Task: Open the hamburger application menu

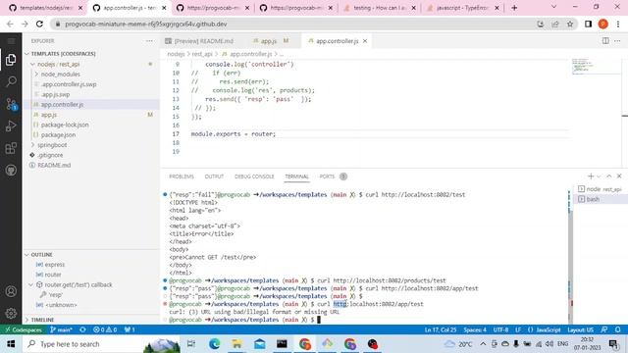Action: click(11, 41)
